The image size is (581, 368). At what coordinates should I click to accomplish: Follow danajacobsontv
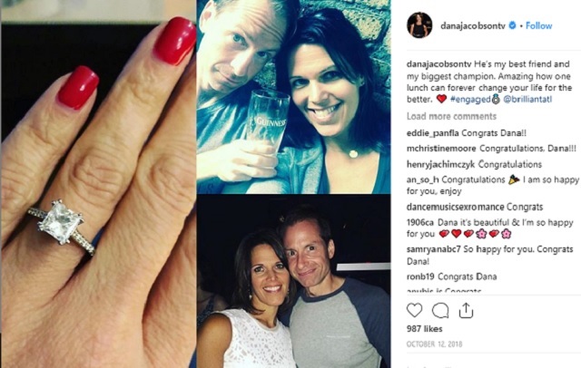point(538,25)
